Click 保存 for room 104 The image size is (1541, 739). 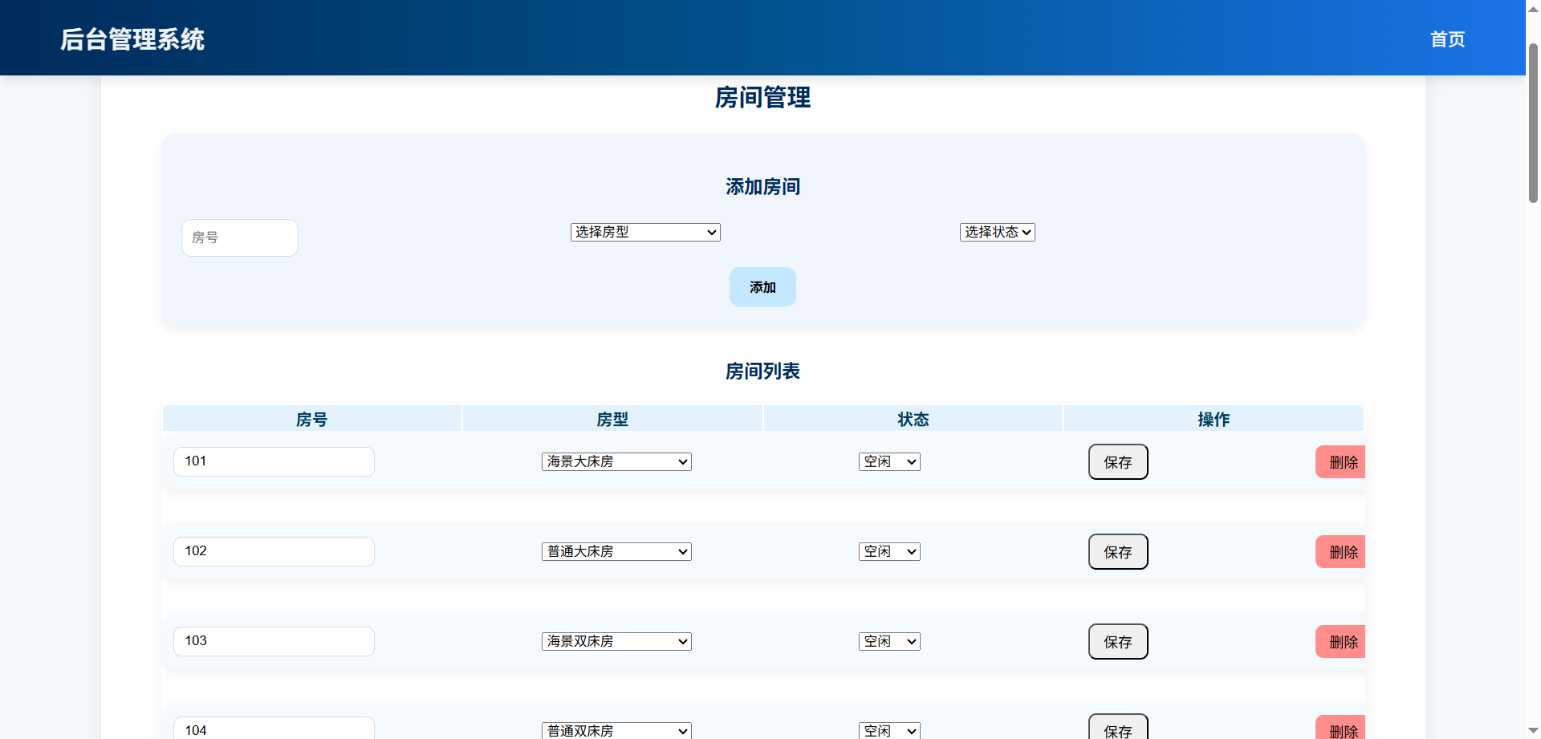pos(1117,728)
